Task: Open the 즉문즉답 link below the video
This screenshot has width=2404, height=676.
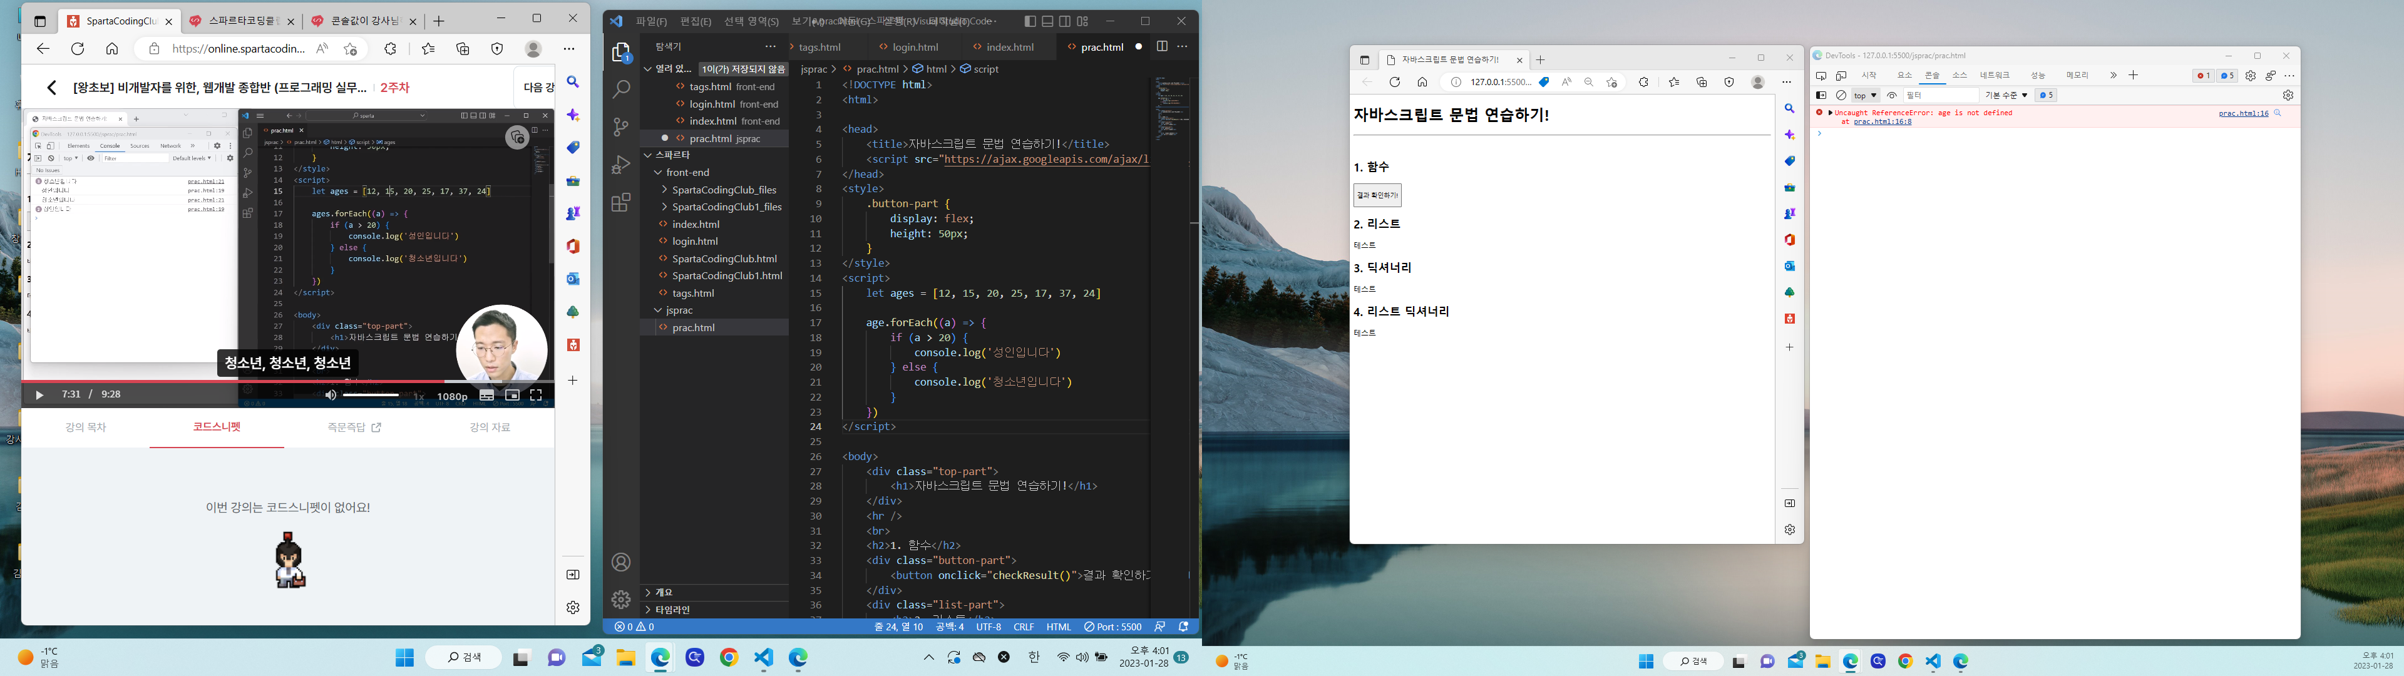Action: pyautogui.click(x=354, y=428)
